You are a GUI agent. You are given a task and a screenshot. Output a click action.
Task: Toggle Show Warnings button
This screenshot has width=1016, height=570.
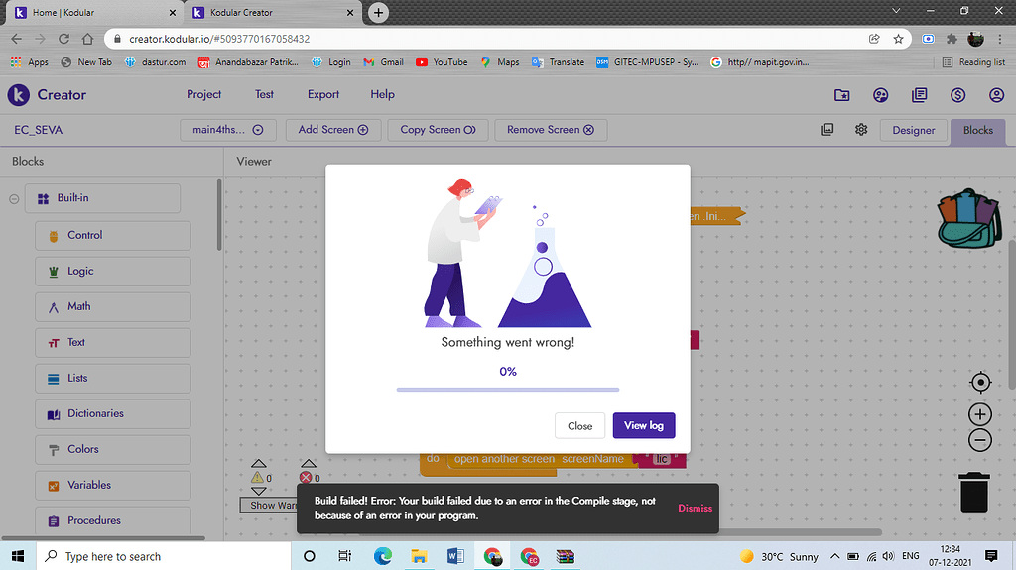[x=268, y=506]
